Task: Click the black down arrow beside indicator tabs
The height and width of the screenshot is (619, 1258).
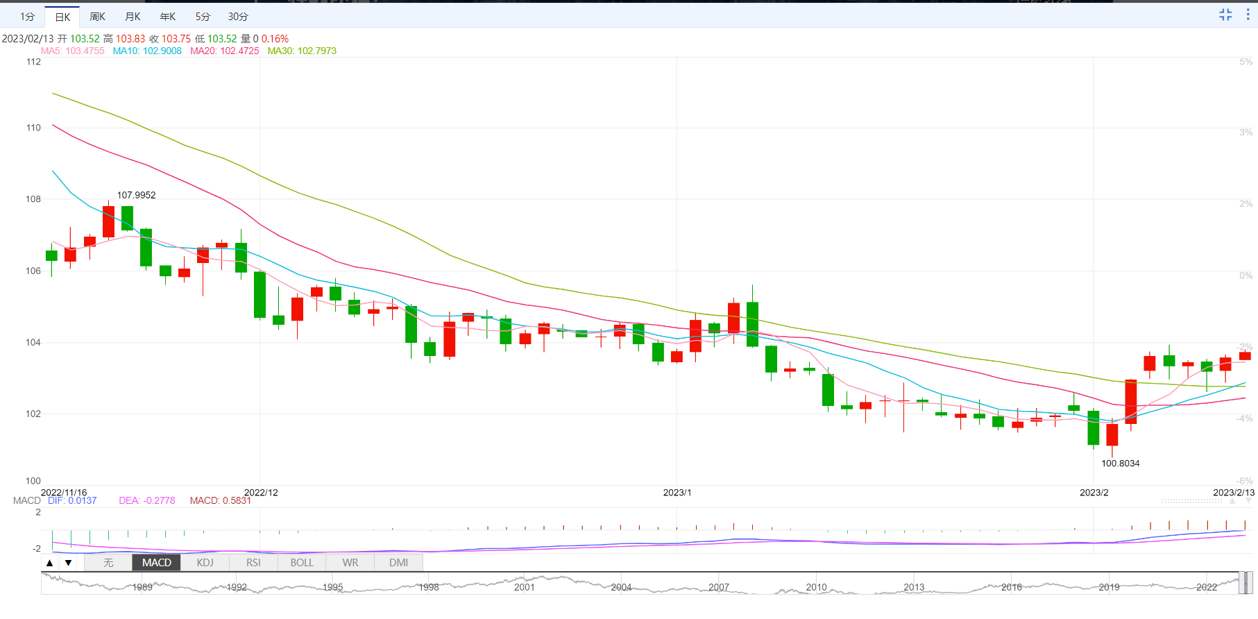Action: pos(68,563)
